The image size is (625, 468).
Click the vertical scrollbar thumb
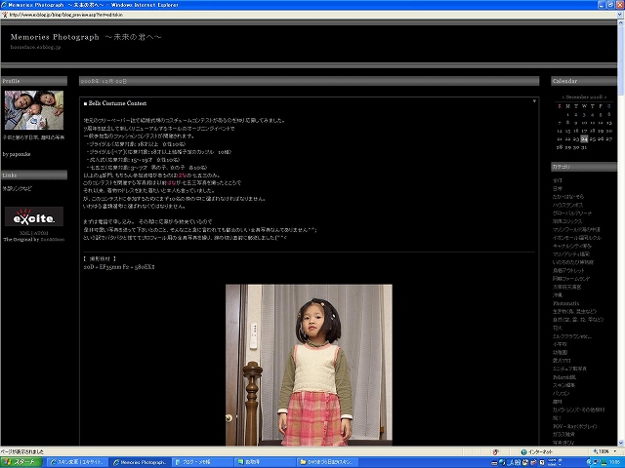click(x=621, y=60)
